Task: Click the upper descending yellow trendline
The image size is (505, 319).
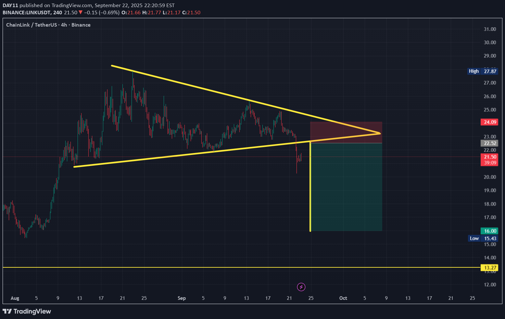Action: (x=245, y=100)
